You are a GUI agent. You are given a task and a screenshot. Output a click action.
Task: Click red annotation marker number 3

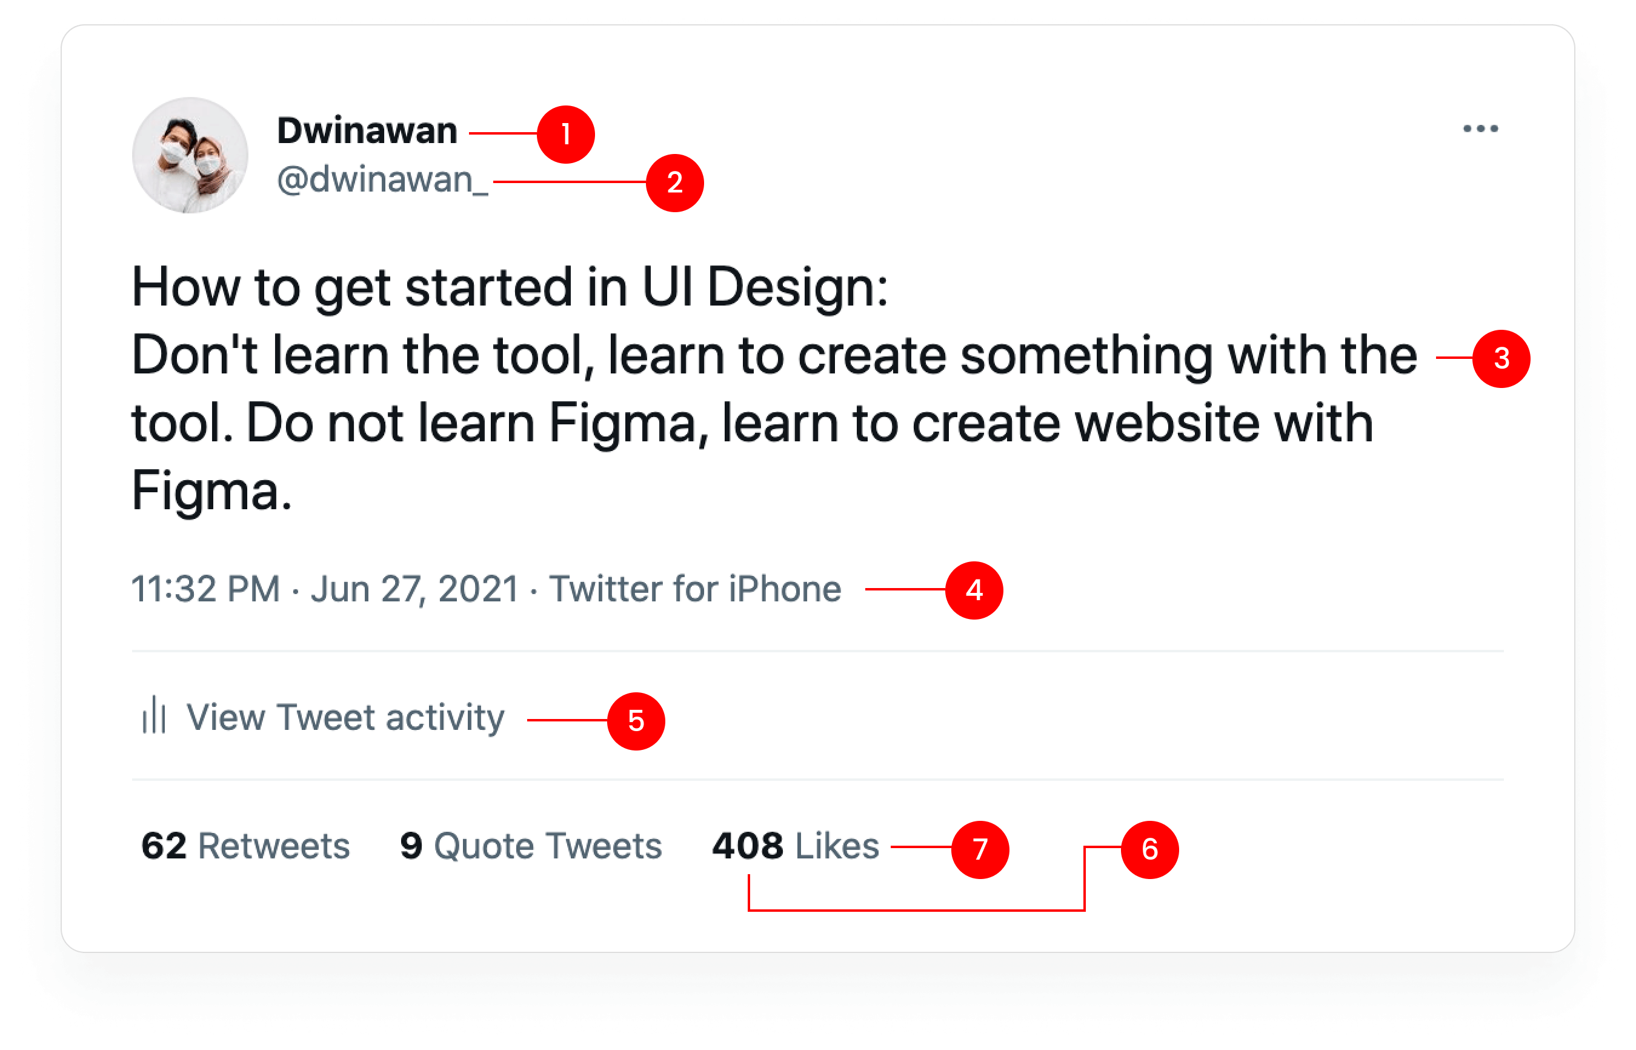[x=1501, y=359]
